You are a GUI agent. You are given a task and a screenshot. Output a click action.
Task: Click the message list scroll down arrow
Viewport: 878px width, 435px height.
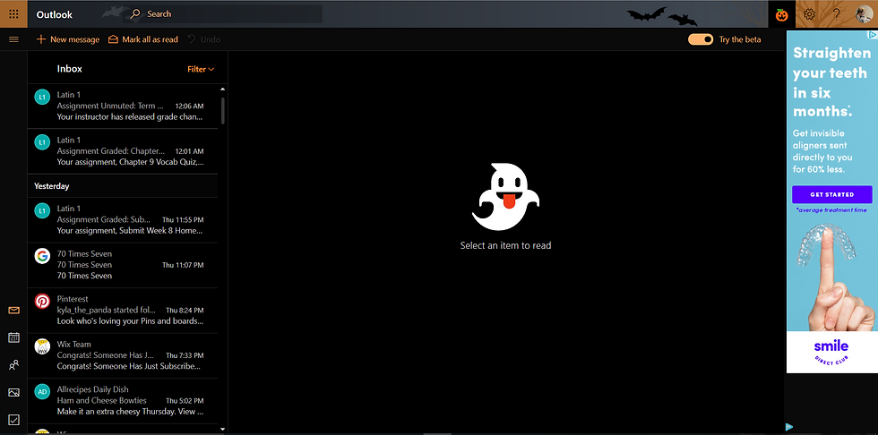(223, 430)
